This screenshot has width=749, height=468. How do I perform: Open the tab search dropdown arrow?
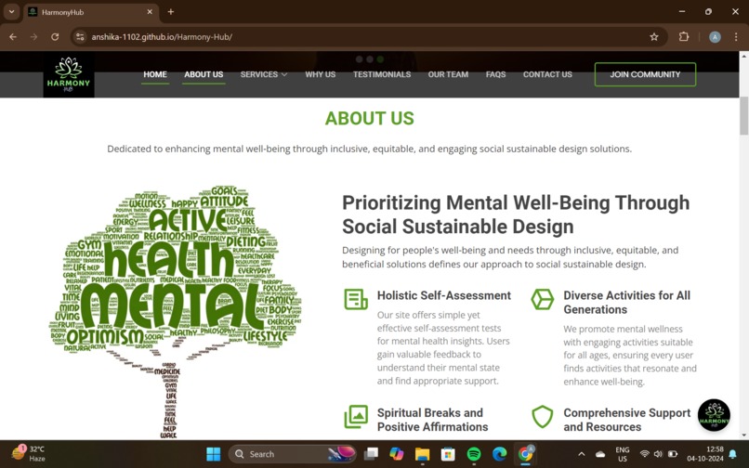[x=11, y=12]
